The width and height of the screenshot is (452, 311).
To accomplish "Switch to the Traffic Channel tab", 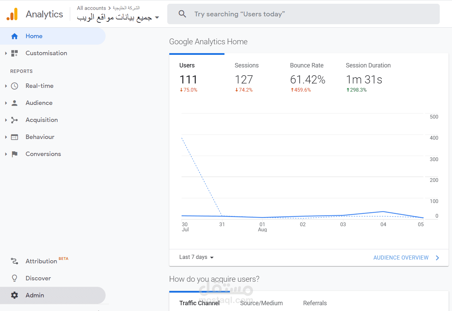I will click(x=199, y=303).
